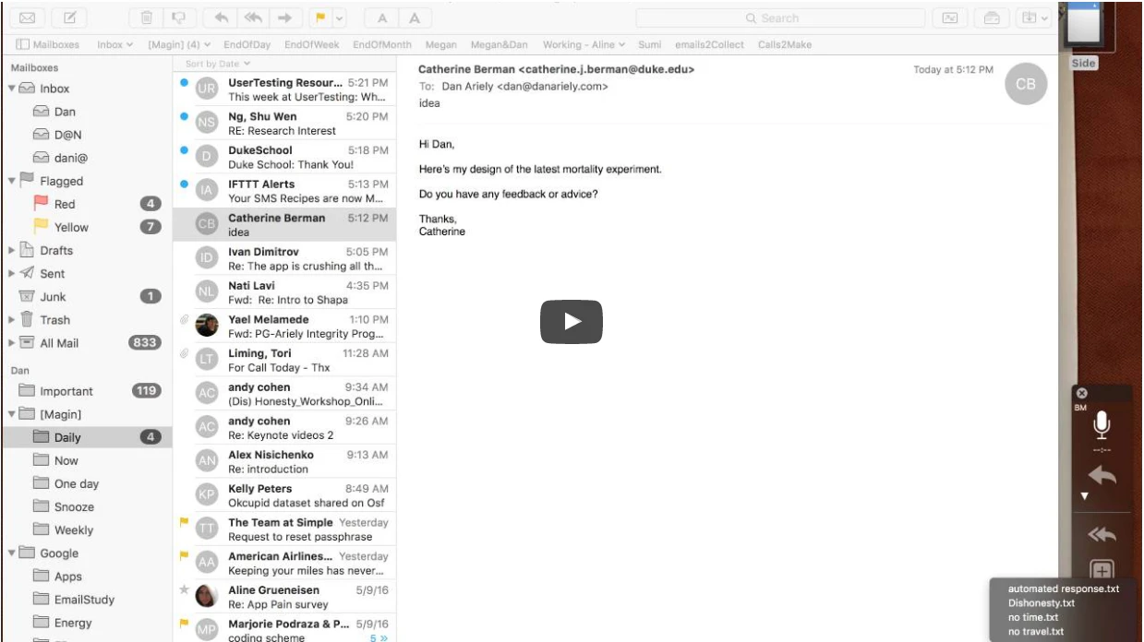1144x642 pixels.
Task: Reply all using toolbar double arrow
Action: click(x=254, y=18)
